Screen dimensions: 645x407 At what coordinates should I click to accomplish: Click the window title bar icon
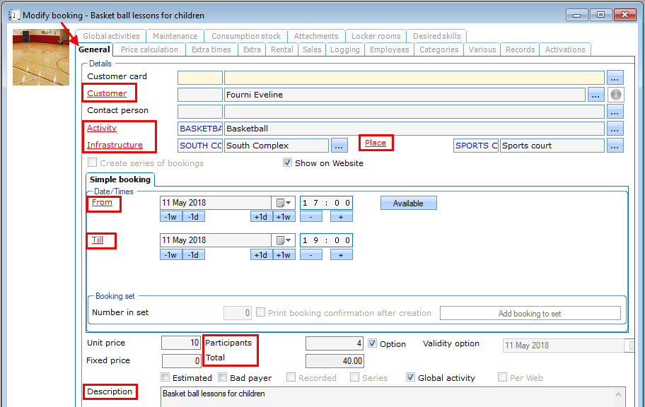click(14, 16)
